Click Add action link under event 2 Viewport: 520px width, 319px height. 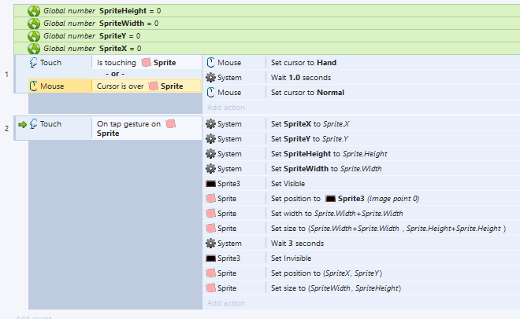click(x=226, y=302)
